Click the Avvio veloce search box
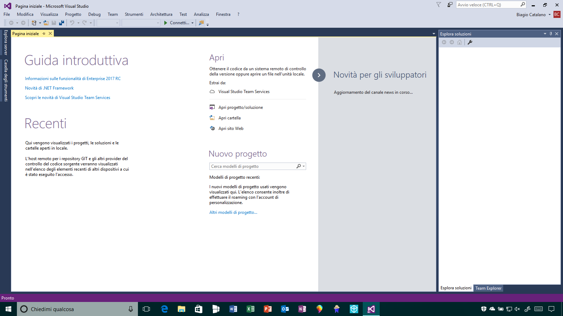 pyautogui.click(x=491, y=5)
